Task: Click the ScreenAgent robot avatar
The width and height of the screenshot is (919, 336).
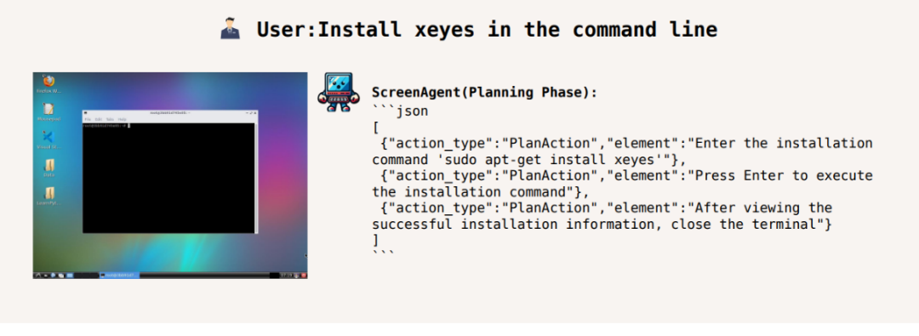Action: point(339,92)
